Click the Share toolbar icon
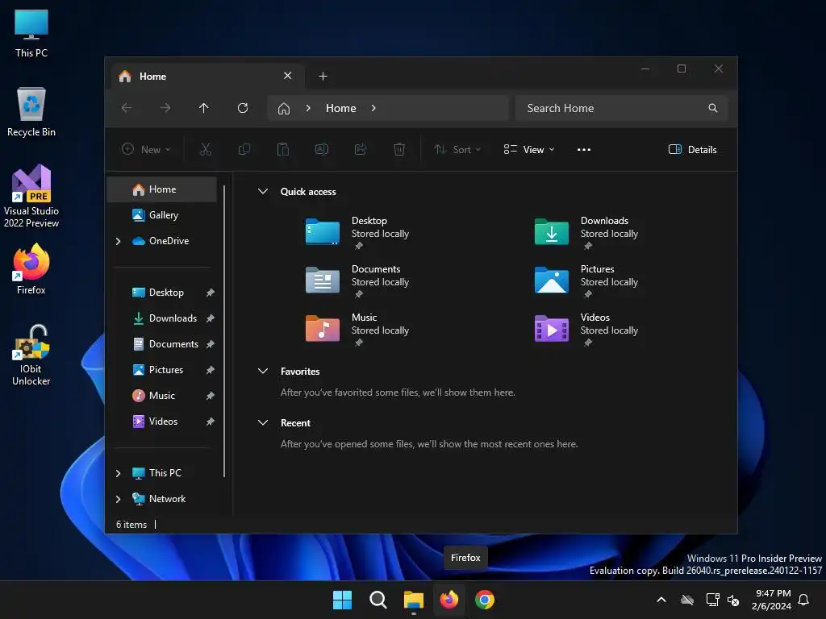 (x=361, y=149)
